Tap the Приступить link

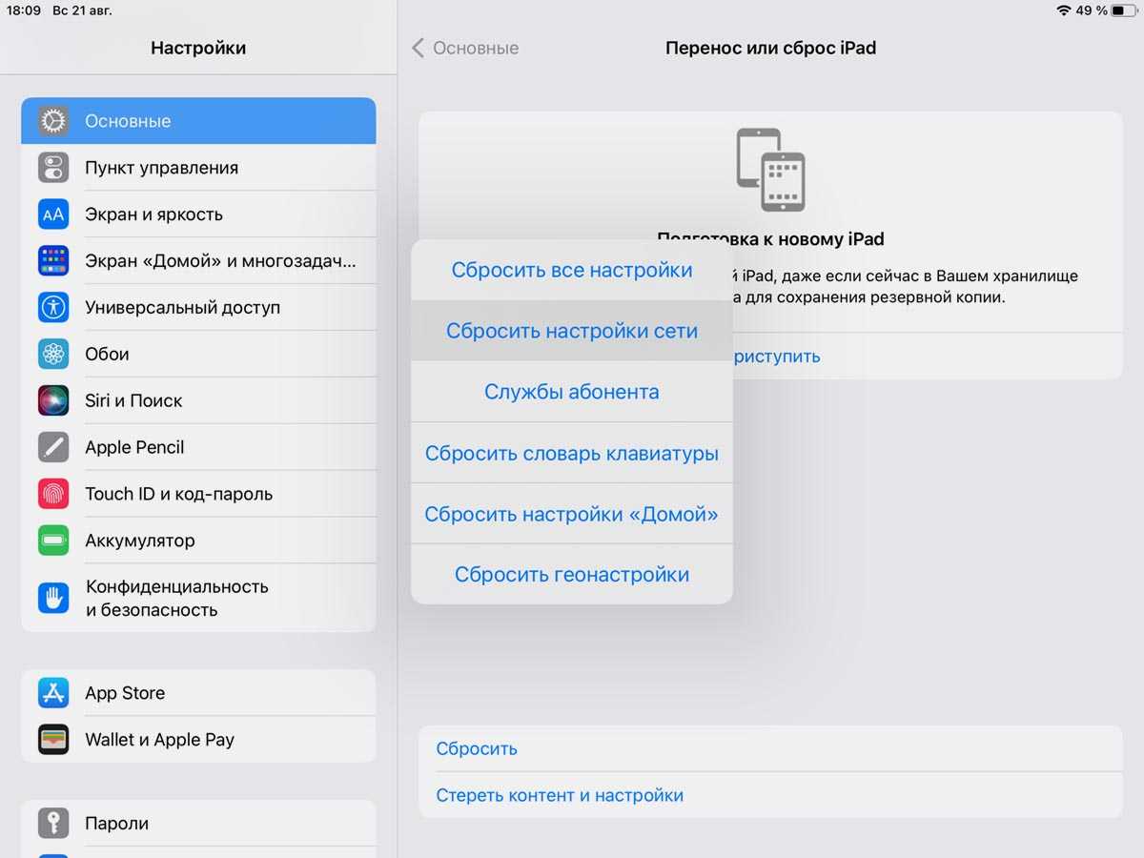[x=776, y=357]
